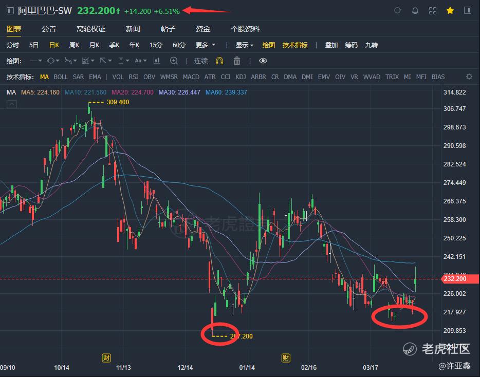Enable the WMSR indicator
Viewport: 480px width, 377px height.
[x=169, y=77]
